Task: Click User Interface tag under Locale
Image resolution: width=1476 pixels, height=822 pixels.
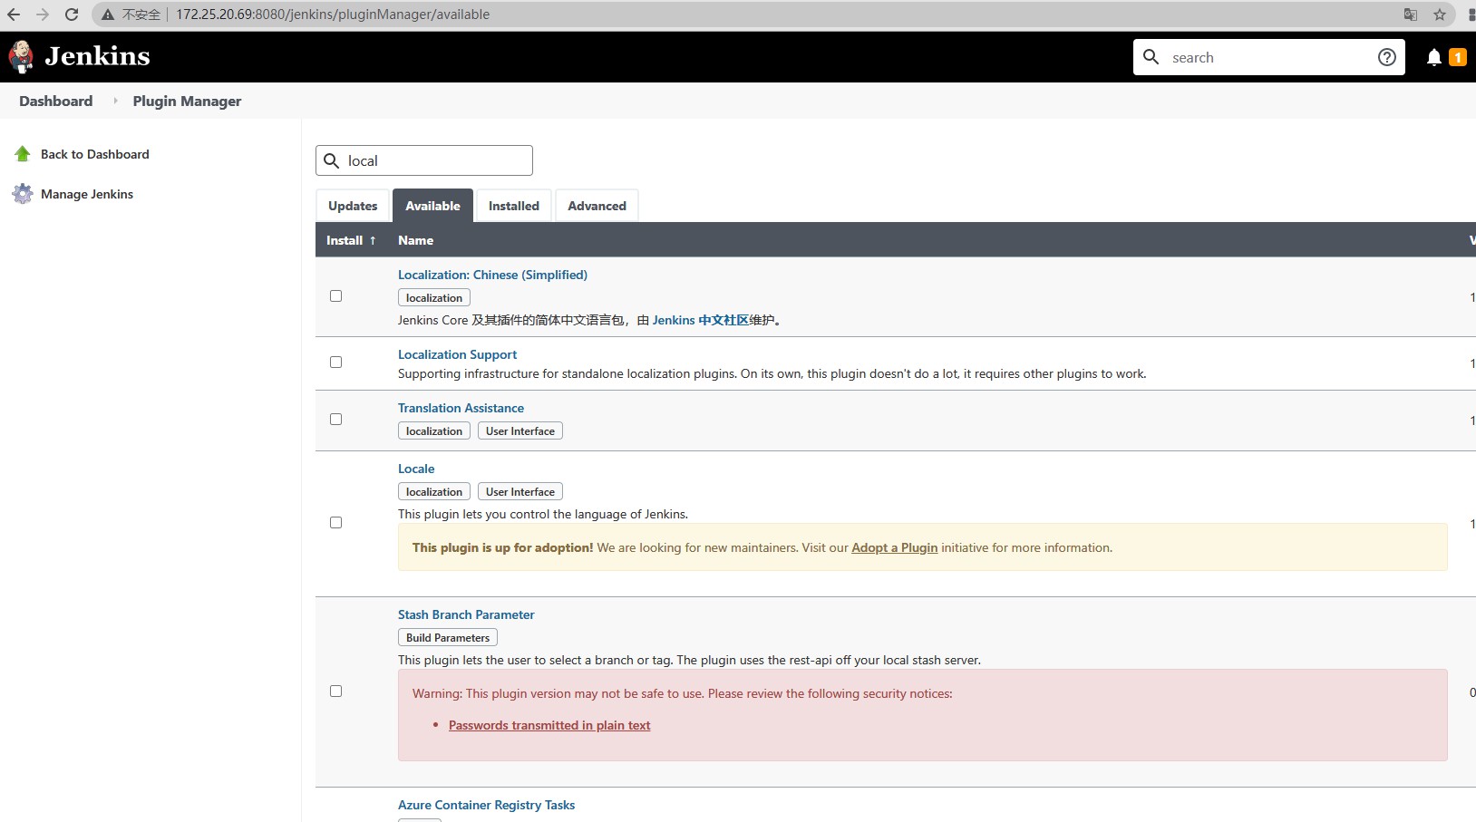Action: [x=520, y=492]
